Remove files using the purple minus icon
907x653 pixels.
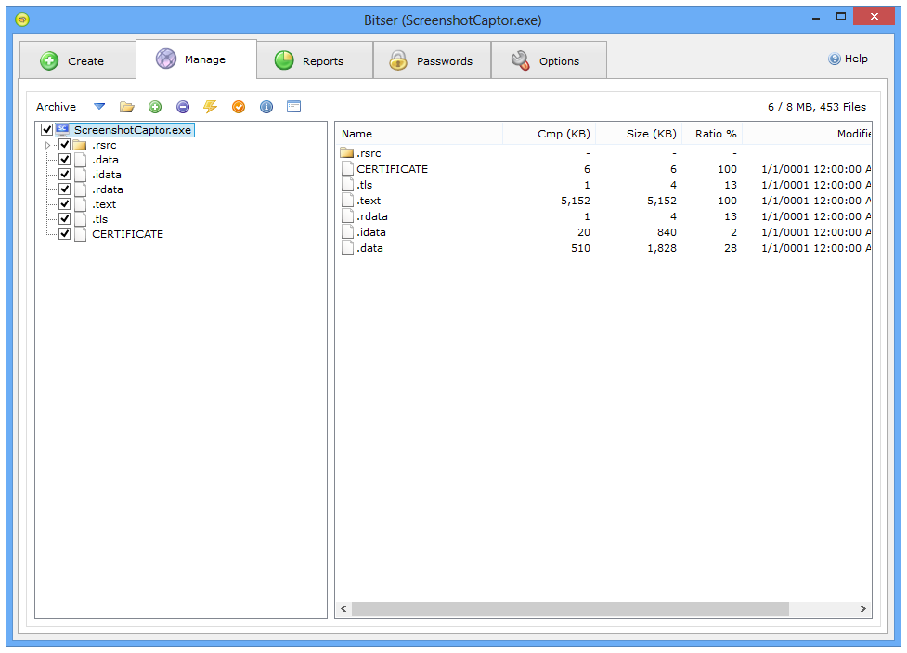[x=183, y=106]
